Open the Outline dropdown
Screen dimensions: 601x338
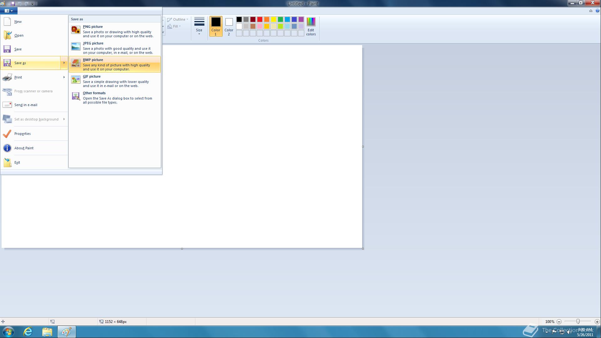pyautogui.click(x=178, y=19)
